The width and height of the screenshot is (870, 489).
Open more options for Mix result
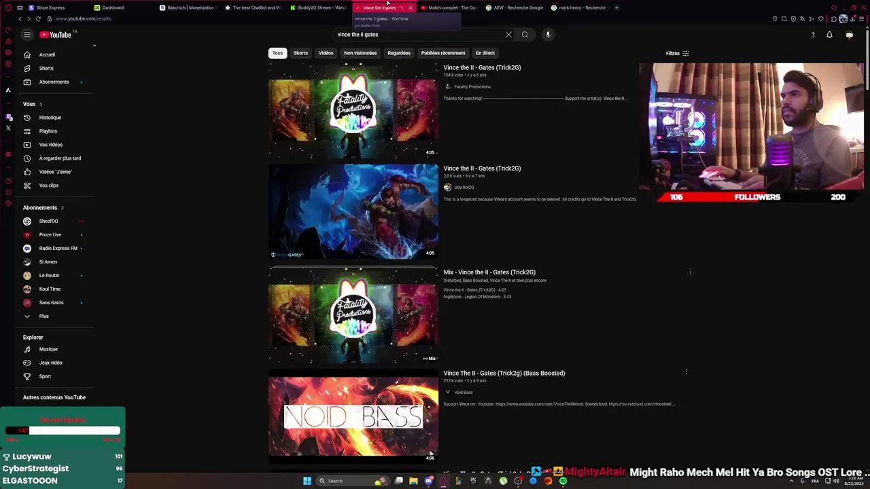pyautogui.click(x=691, y=272)
